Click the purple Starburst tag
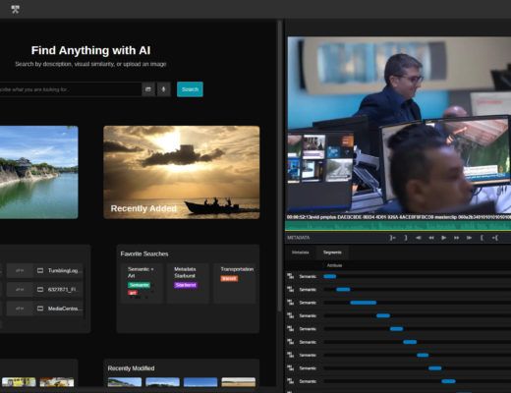 pos(186,285)
